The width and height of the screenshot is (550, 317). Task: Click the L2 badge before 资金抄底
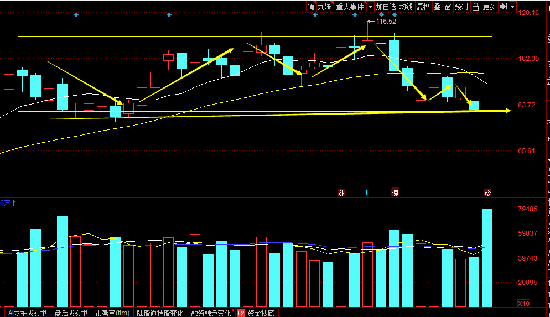pos(241,313)
